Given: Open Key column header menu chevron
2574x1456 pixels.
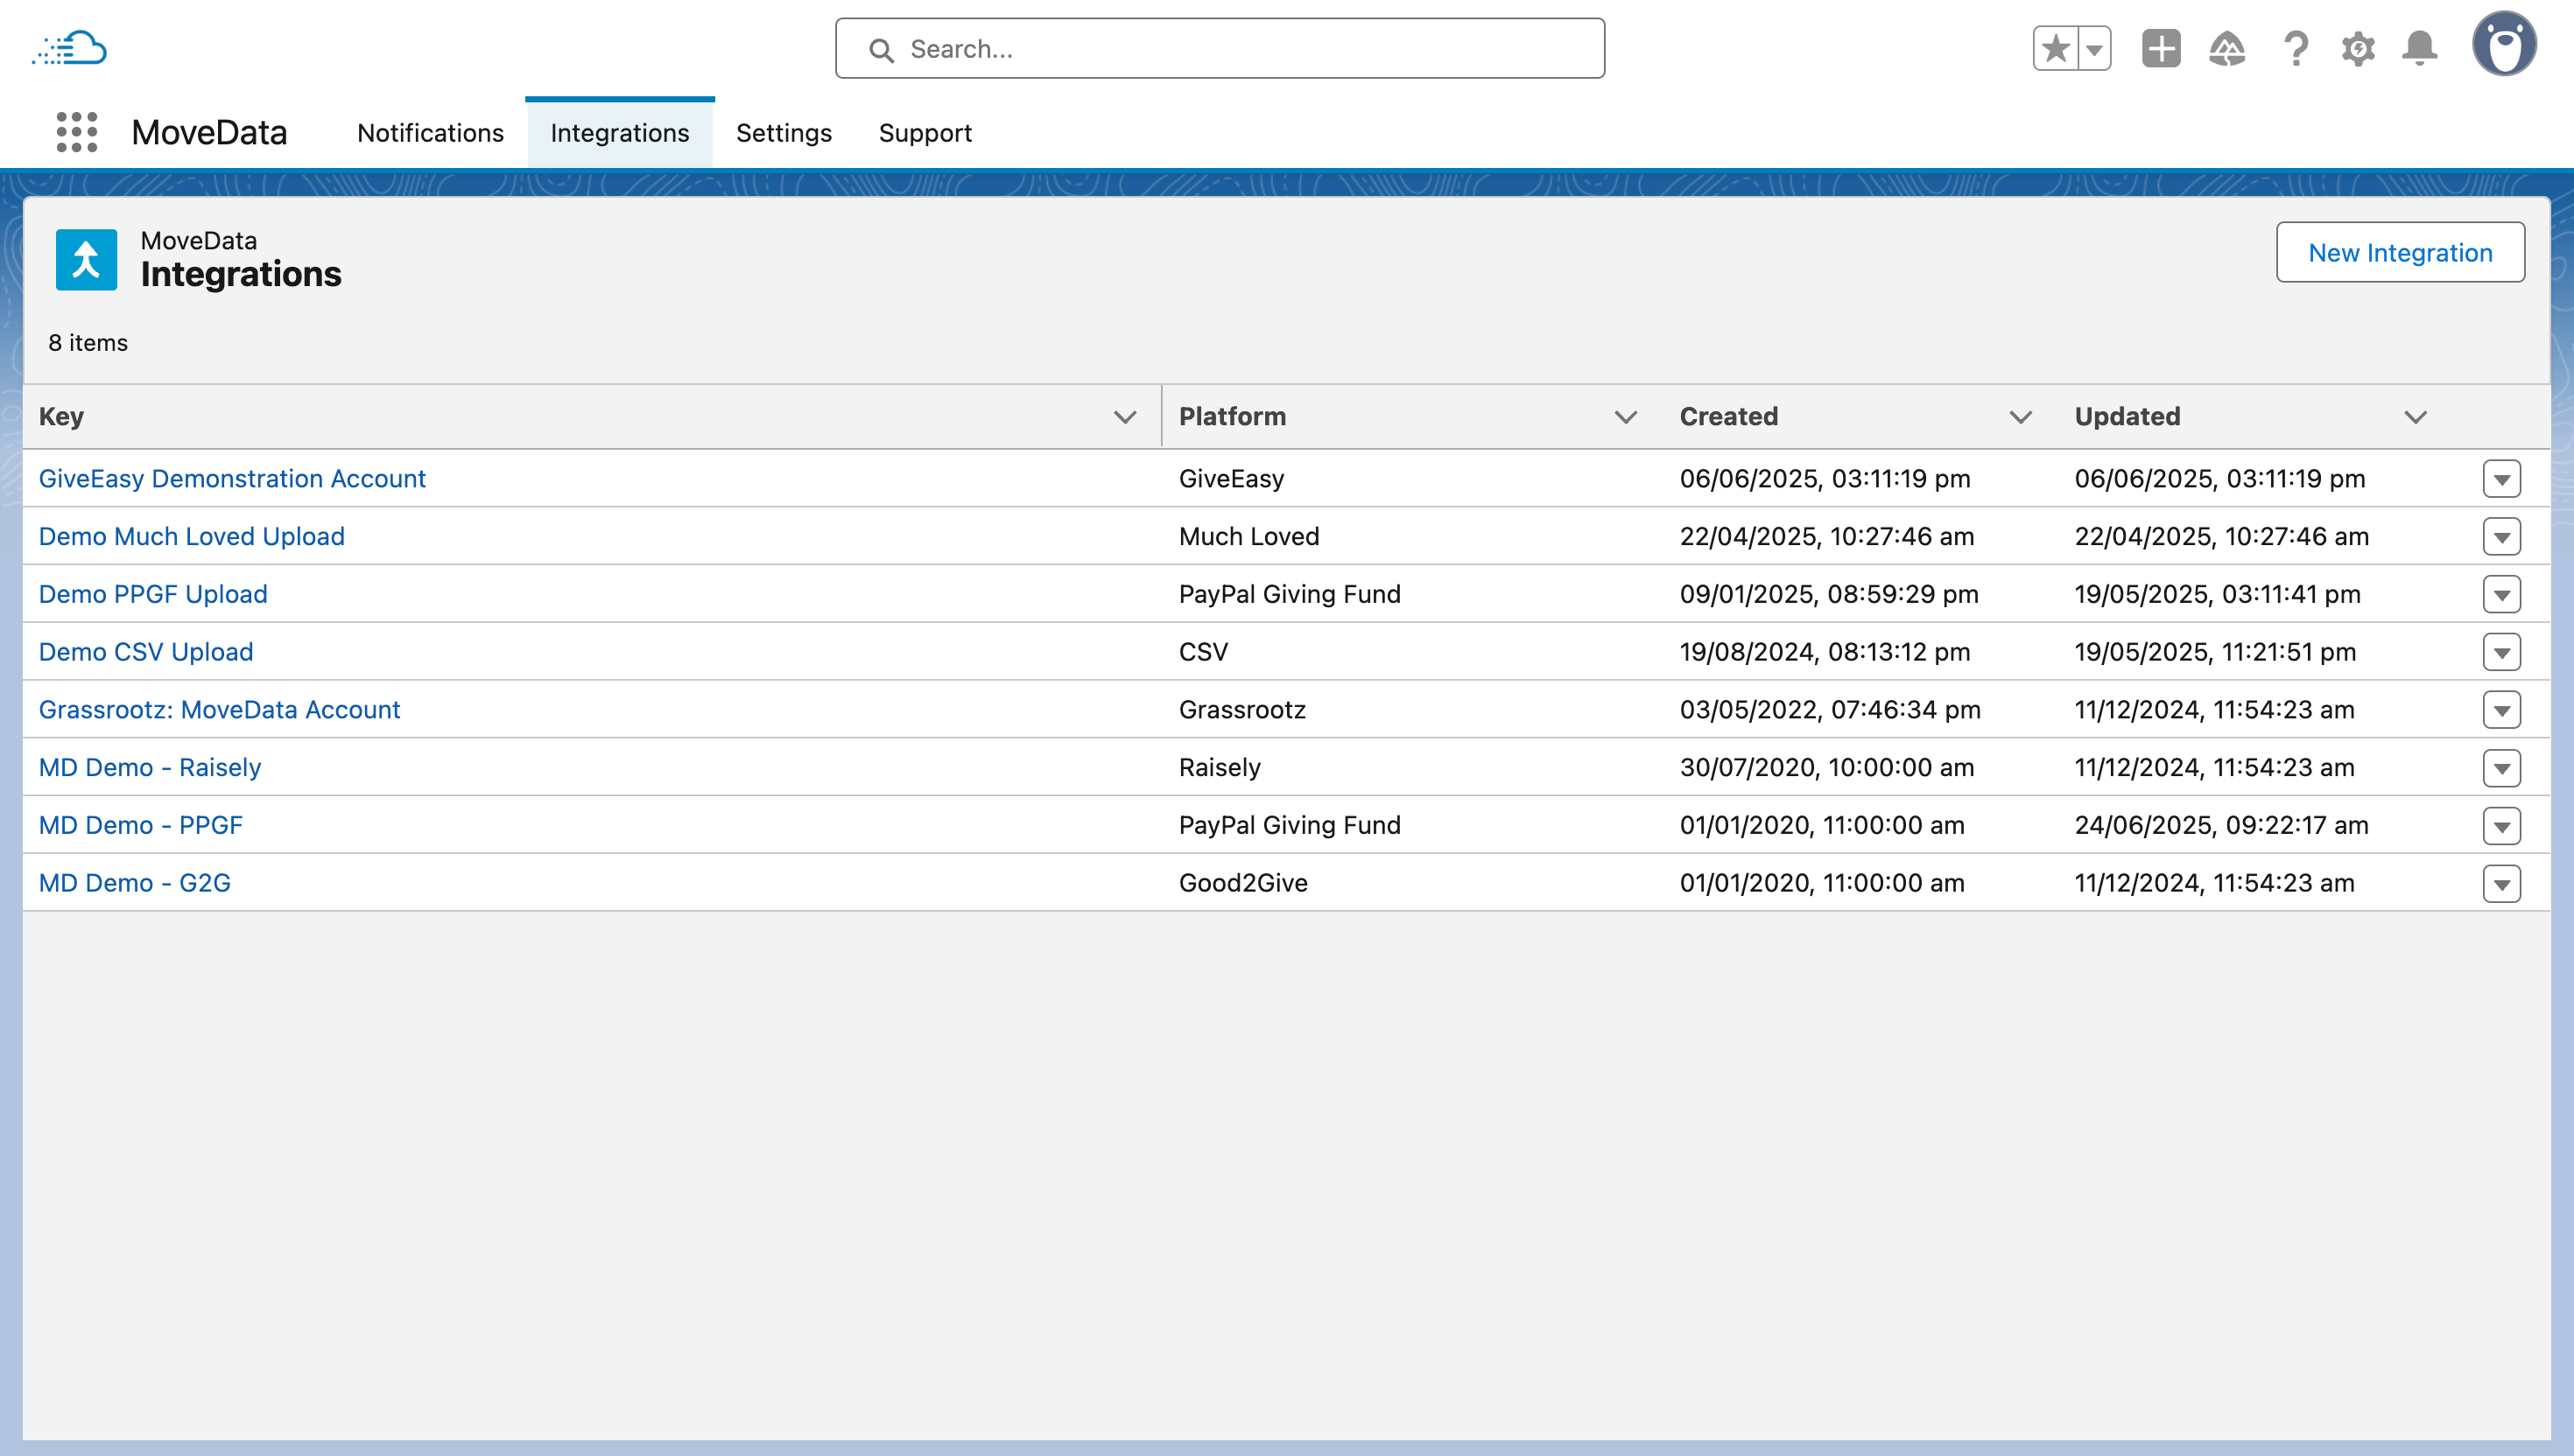Looking at the screenshot, I should 1124,417.
